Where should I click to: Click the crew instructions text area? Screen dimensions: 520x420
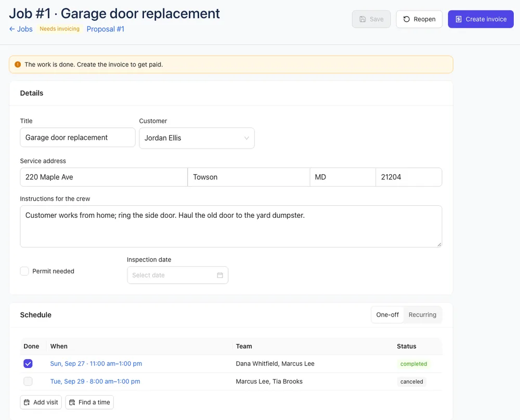(x=231, y=227)
